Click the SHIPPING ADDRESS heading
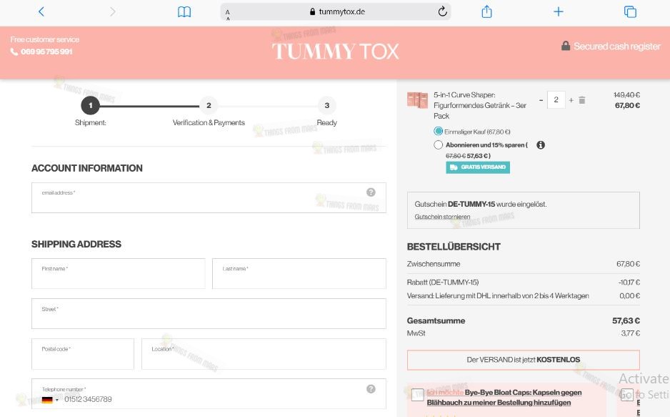Screen dimensions: 670x417 (76, 244)
